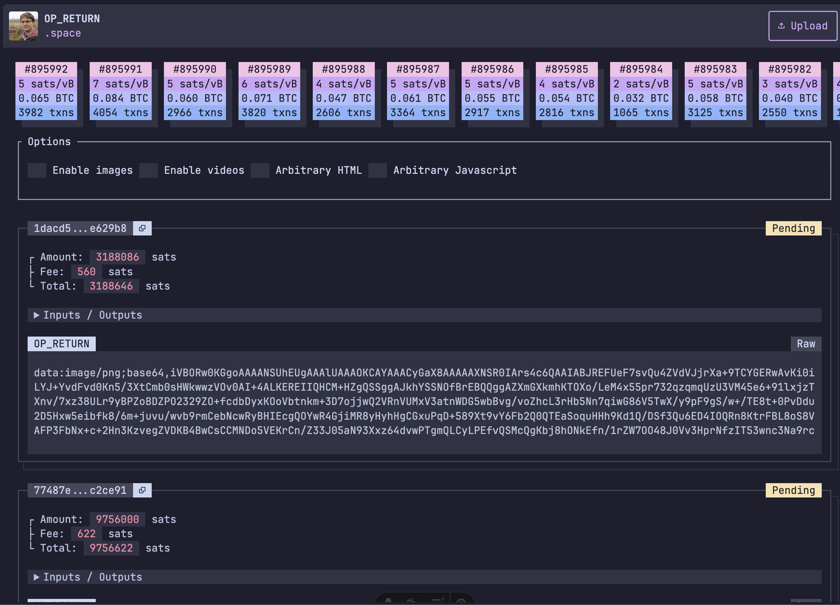Expand Inputs / Outputs for first transaction

(89, 315)
